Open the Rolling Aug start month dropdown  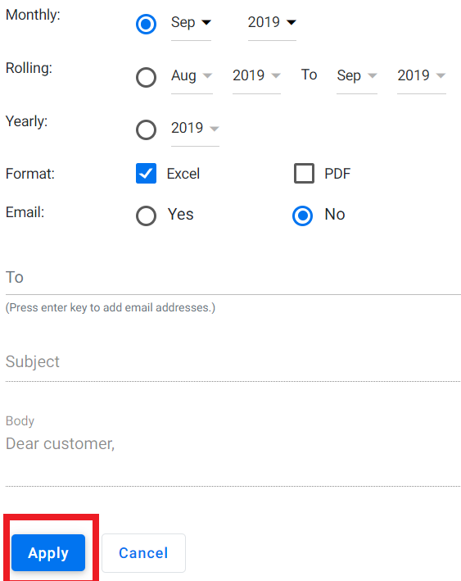pos(192,78)
